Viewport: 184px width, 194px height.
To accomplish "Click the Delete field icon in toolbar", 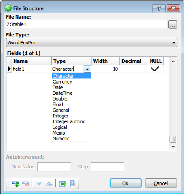I will coord(25,184).
